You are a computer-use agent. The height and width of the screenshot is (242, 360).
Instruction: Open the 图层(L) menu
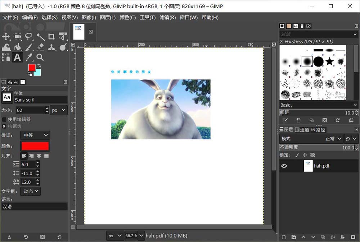[108, 17]
